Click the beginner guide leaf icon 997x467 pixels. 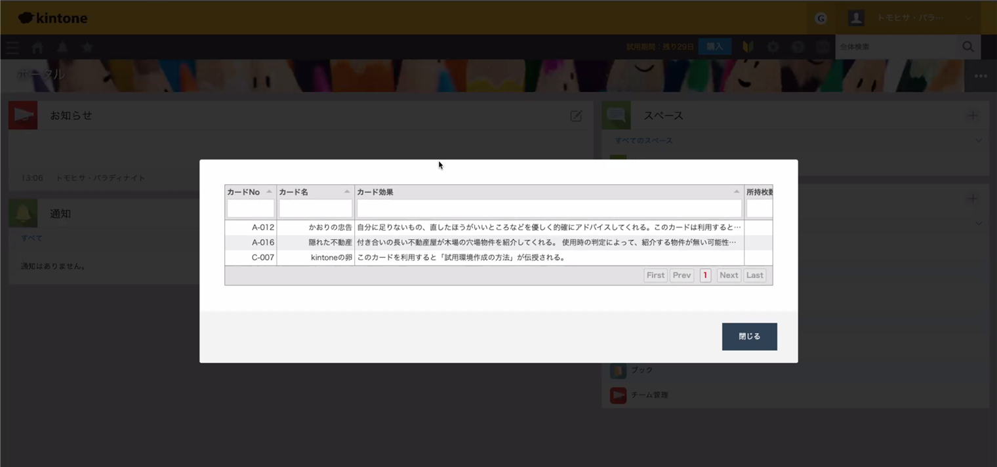(748, 47)
